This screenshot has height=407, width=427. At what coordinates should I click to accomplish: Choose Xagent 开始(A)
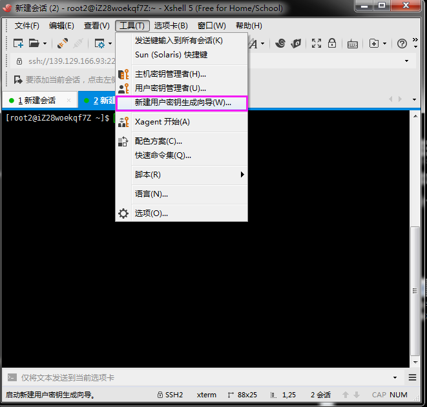(182, 122)
